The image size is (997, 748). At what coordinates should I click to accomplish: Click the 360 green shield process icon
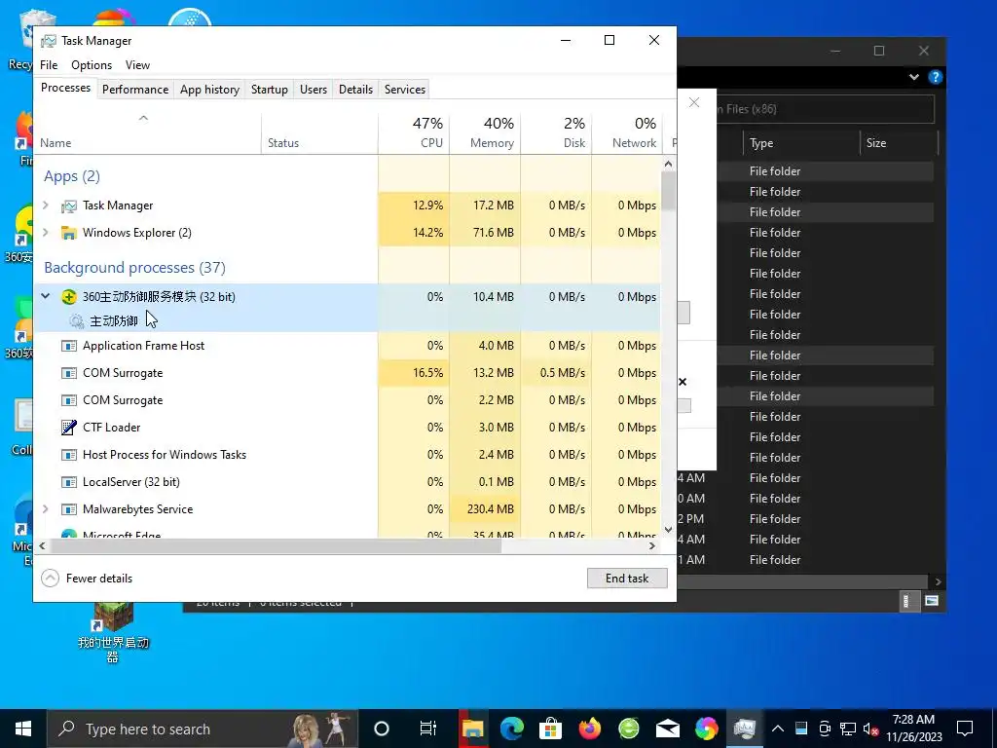(69, 296)
